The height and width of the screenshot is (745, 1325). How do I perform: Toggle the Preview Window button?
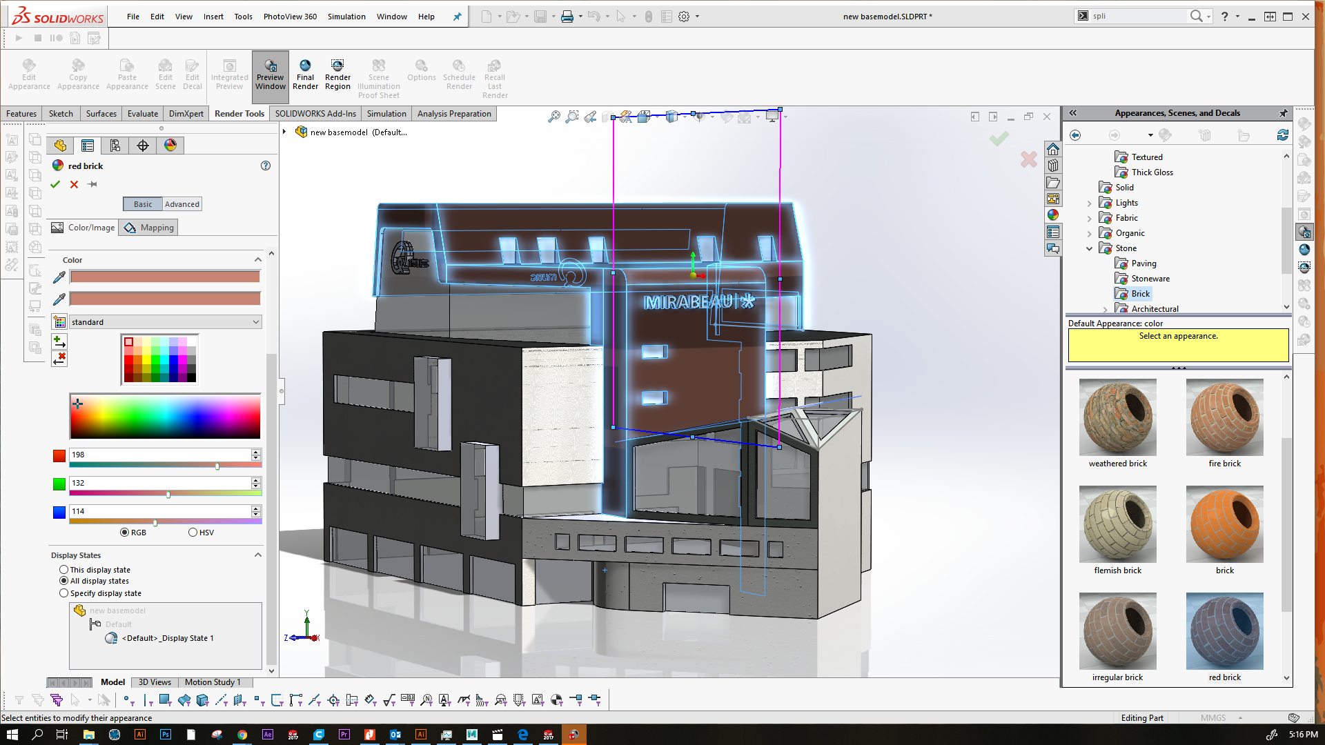[271, 72]
